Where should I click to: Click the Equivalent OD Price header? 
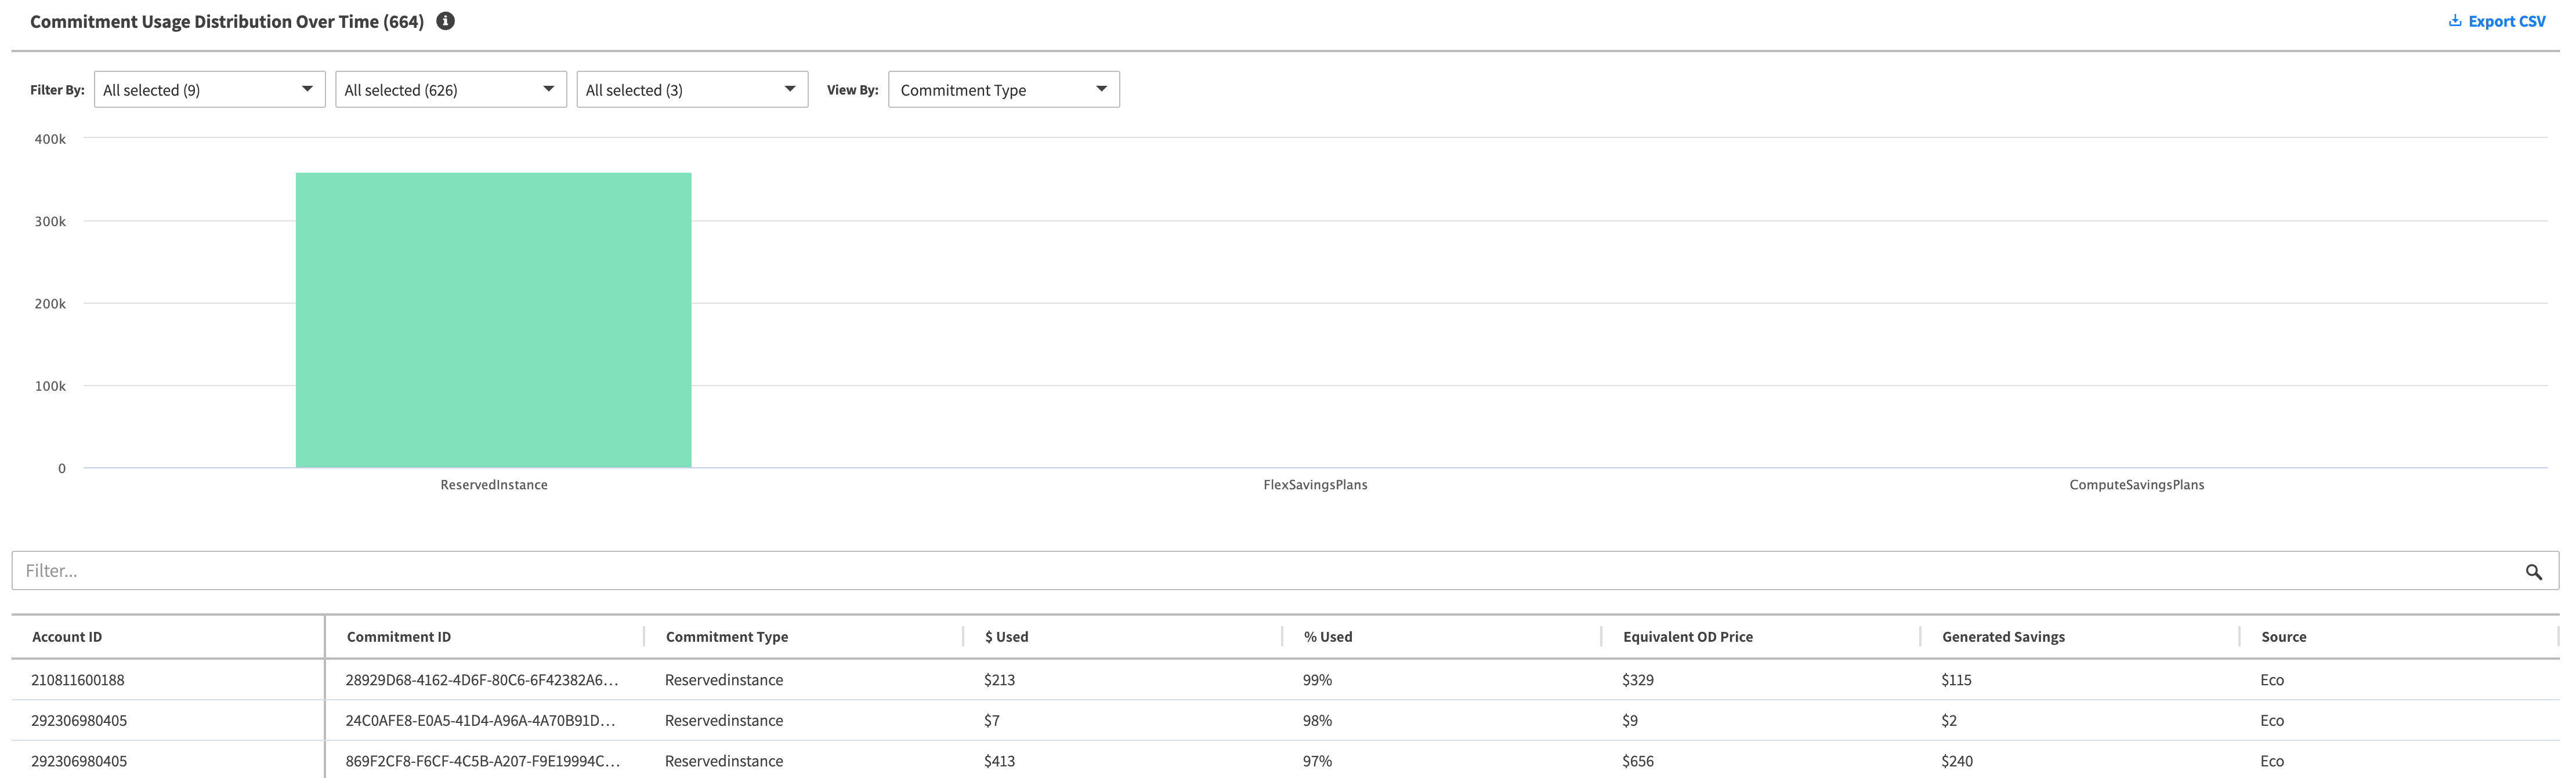[1687, 637]
